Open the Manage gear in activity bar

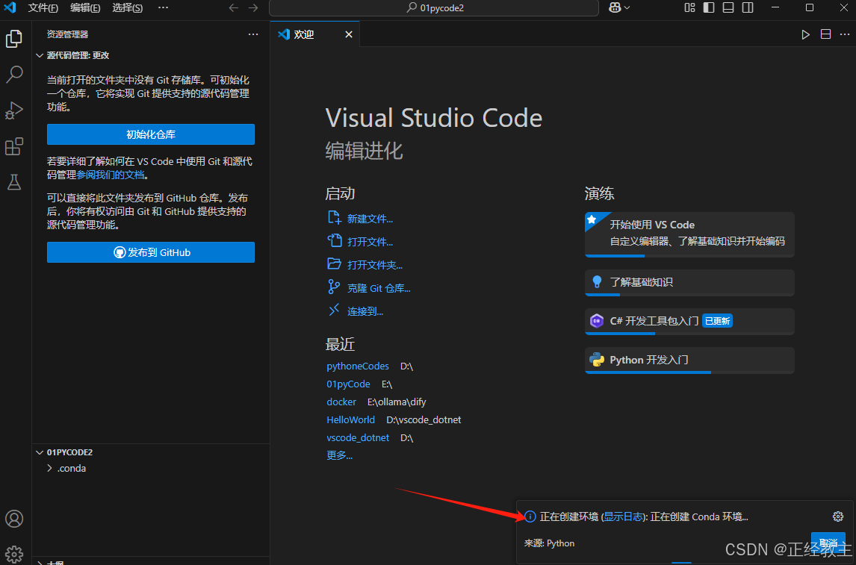click(x=14, y=554)
